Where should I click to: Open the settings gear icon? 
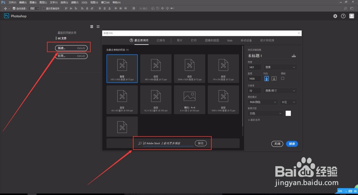(335, 16)
